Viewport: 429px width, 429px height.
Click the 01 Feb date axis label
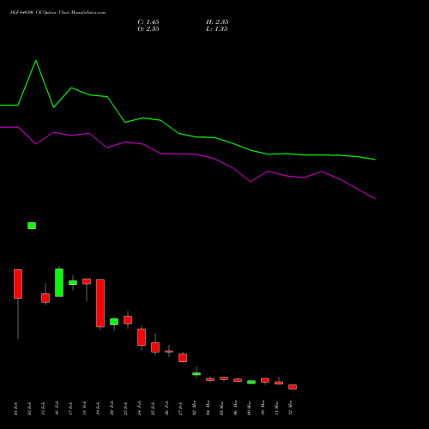click(x=15, y=408)
